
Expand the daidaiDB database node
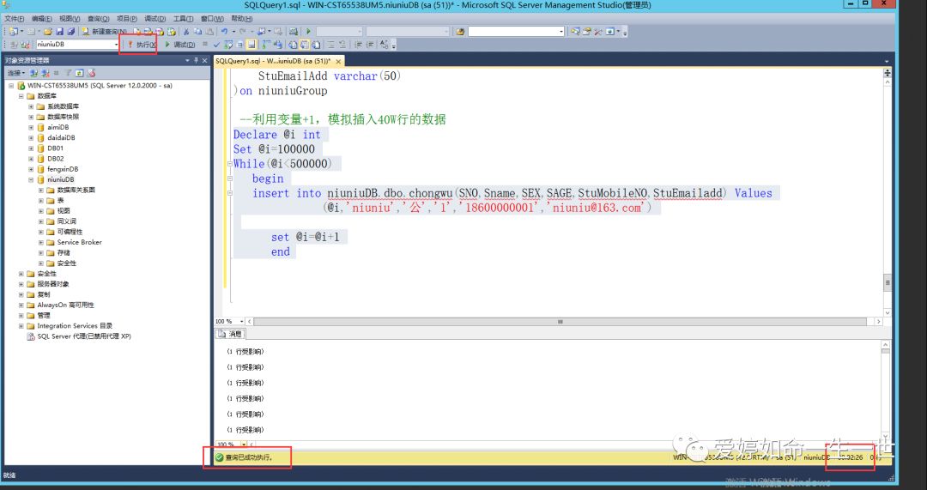pyautogui.click(x=32, y=137)
